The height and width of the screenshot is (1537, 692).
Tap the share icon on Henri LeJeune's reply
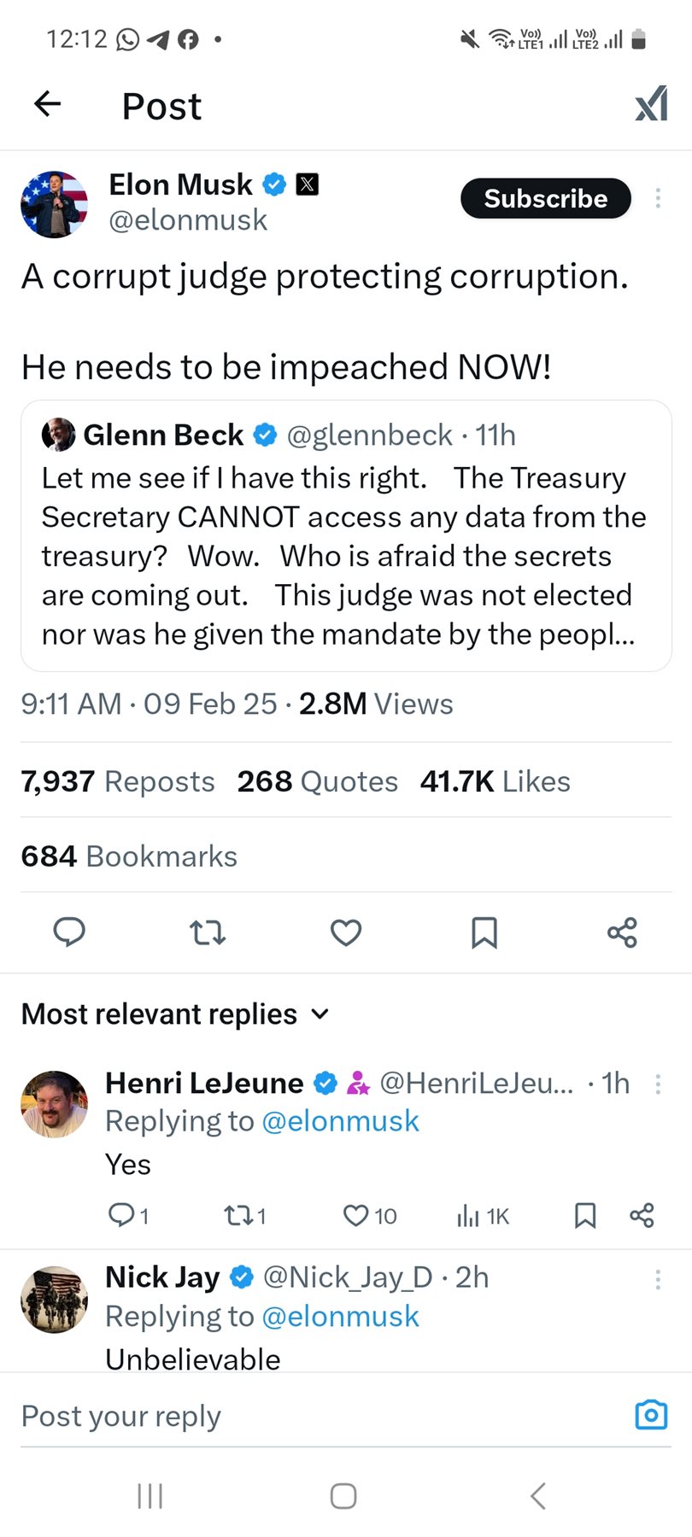(x=642, y=1215)
